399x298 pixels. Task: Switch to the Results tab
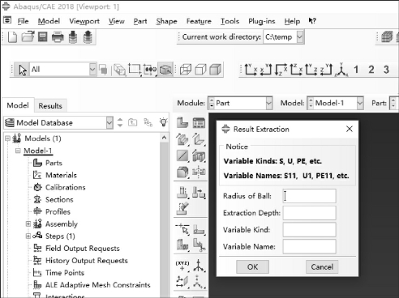(50, 105)
